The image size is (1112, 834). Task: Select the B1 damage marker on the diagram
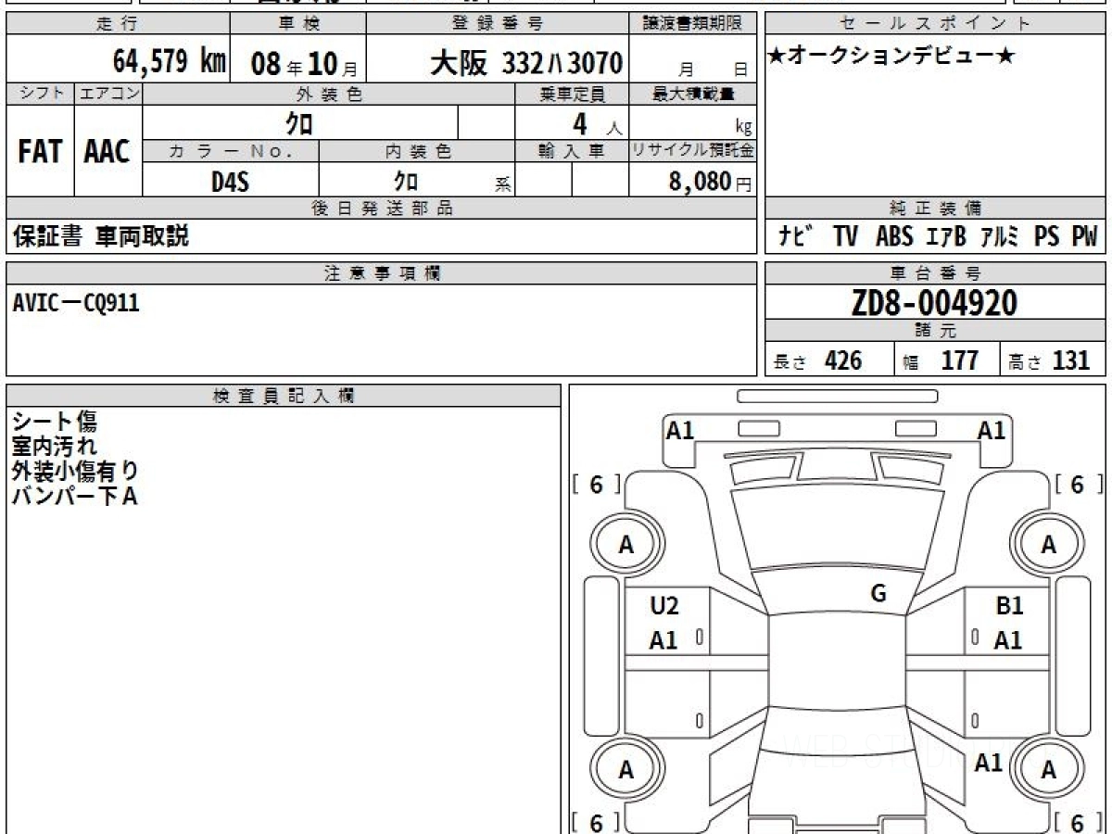click(x=1009, y=607)
